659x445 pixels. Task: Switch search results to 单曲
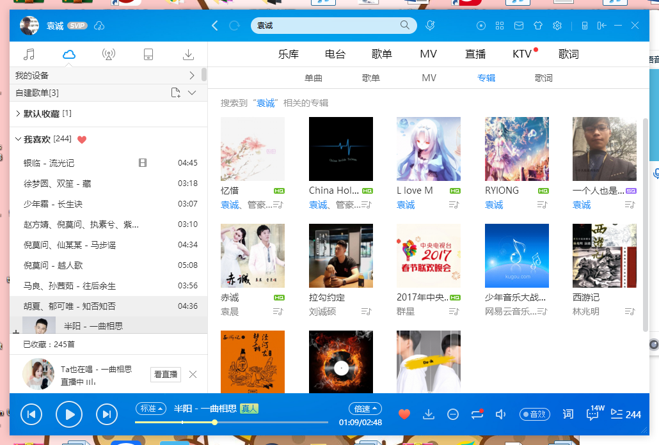click(x=314, y=78)
